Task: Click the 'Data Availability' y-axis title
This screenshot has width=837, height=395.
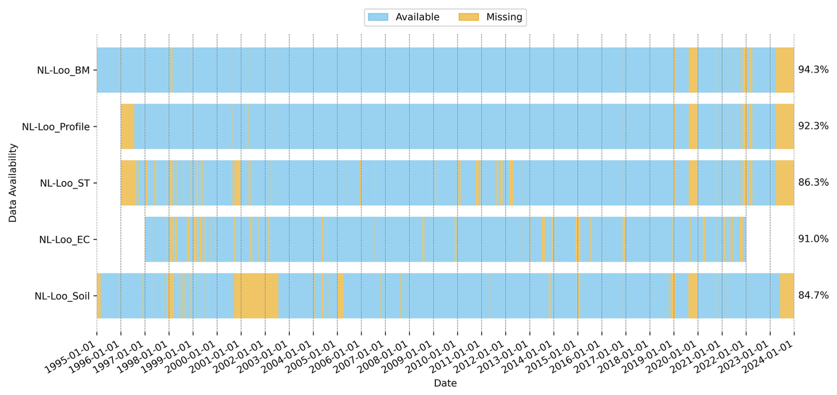Action: tap(13, 183)
